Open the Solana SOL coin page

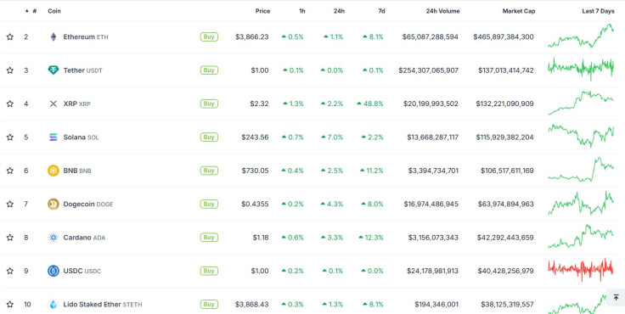point(81,137)
